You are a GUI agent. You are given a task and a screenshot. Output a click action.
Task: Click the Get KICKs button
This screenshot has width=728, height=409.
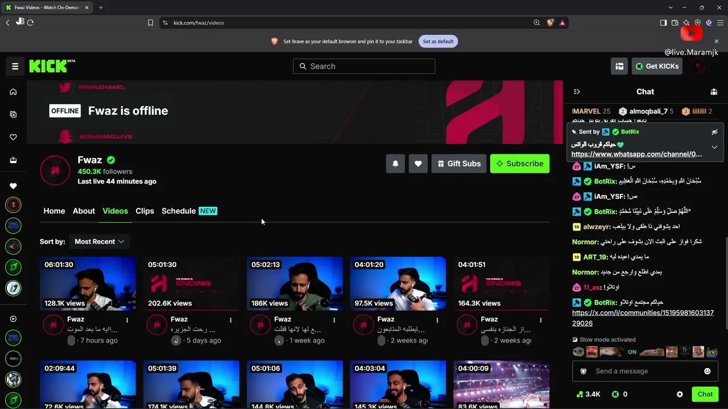click(x=657, y=66)
